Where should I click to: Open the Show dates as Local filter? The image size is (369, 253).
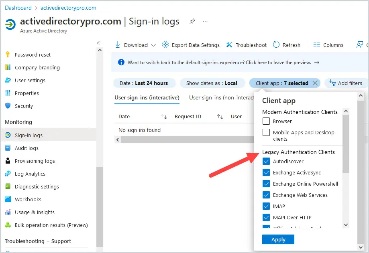click(212, 83)
